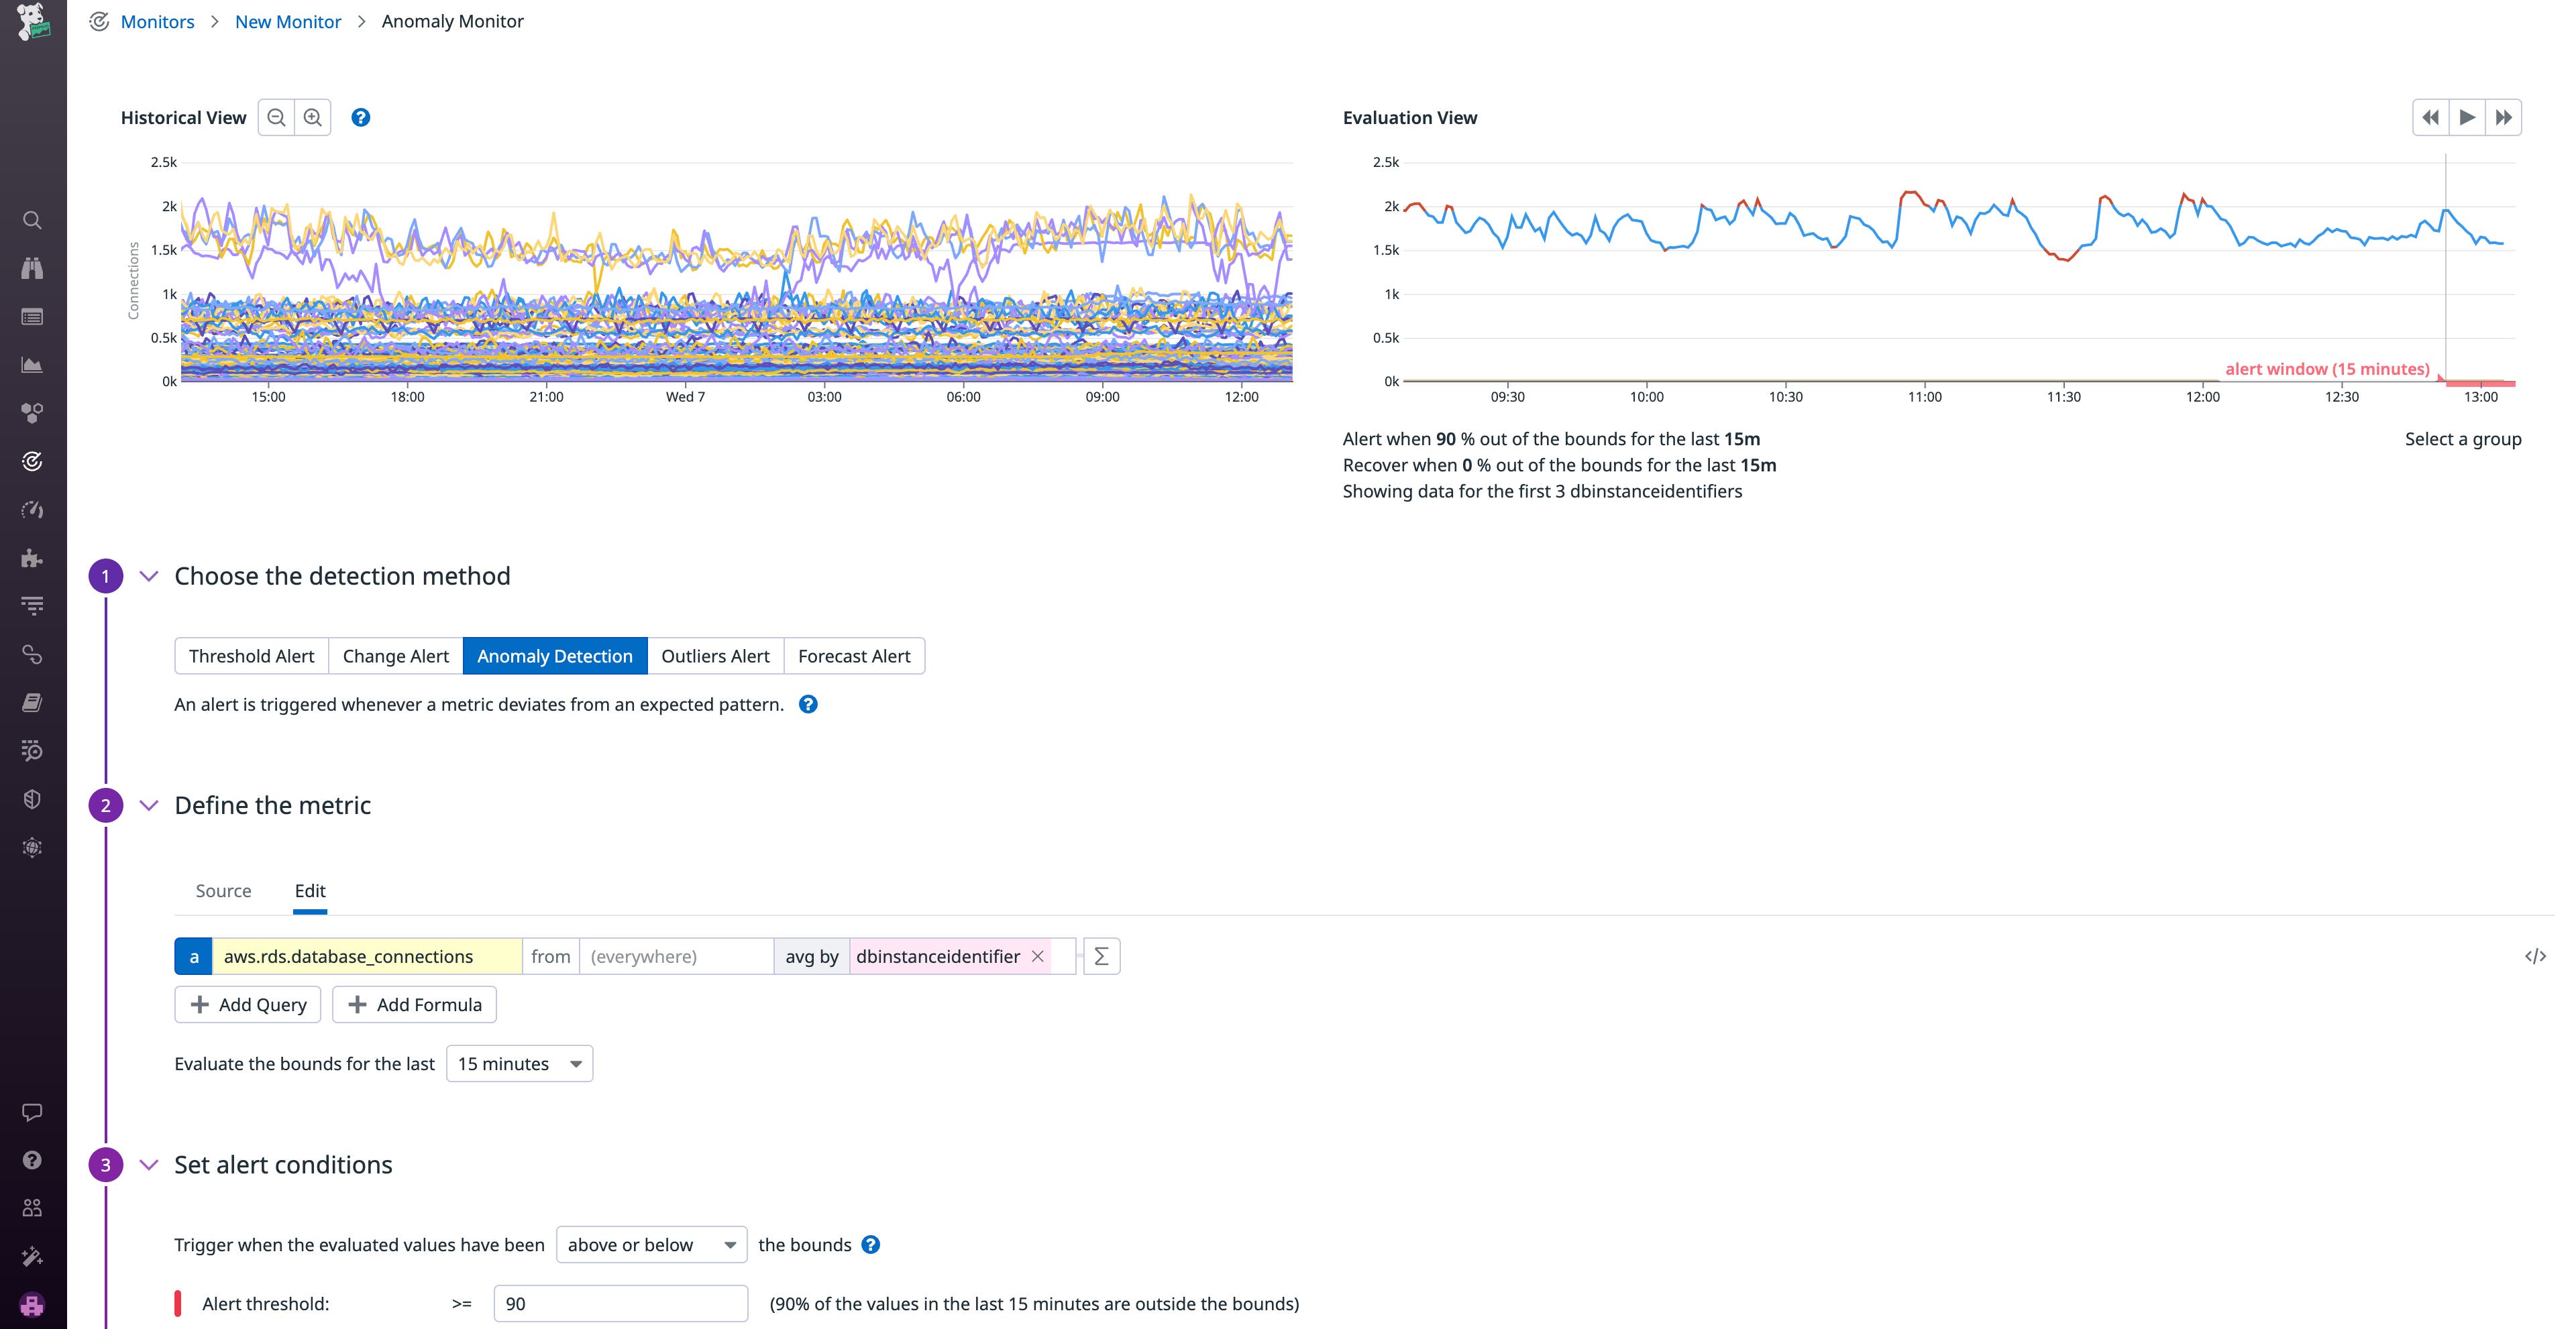Zoom in on the Historical View chart
Screen dimensions: 2576x1329
pos(312,117)
